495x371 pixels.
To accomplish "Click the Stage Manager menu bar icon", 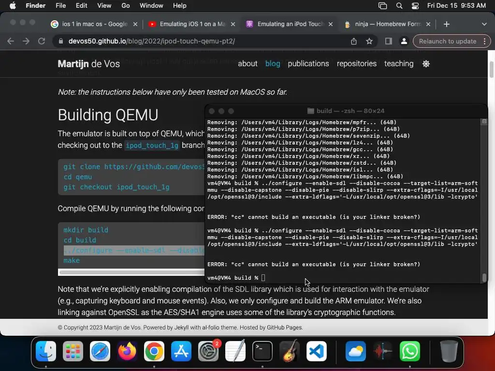I will tap(383, 6).
